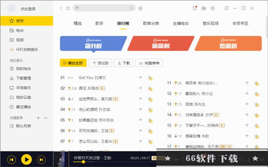Add song 01 Got You to playlist
268x167 pixels.
coord(140,77)
